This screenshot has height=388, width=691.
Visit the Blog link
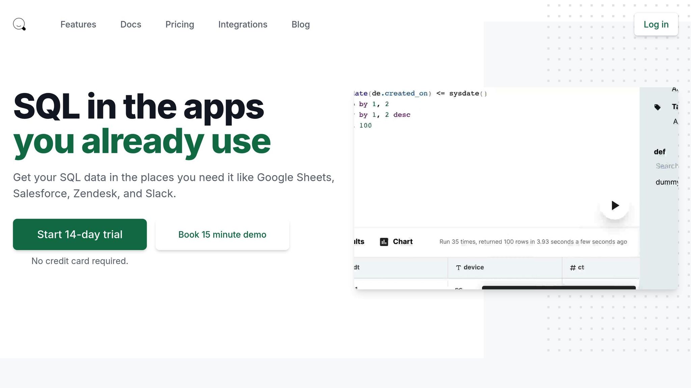point(300,24)
